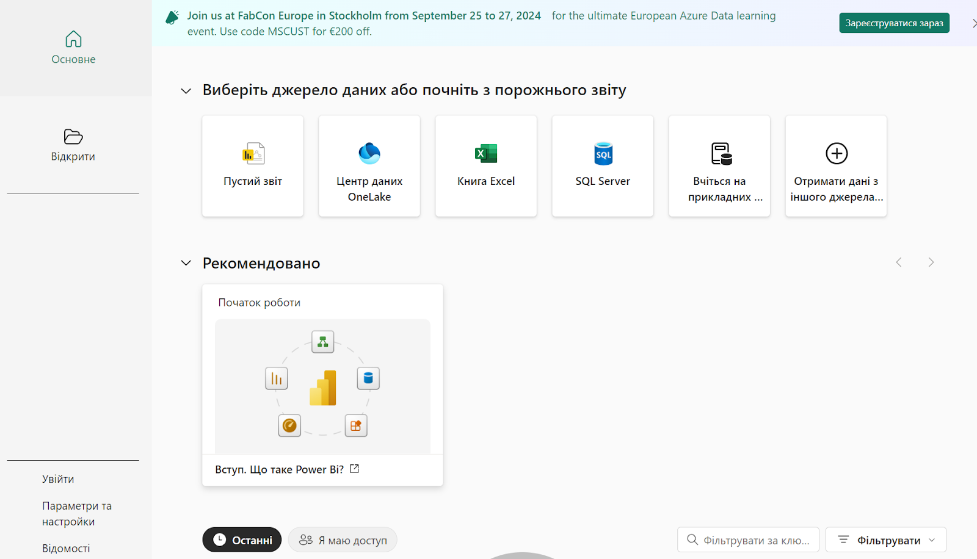977x559 pixels.
Task: Click the plus icon for other sources
Action: 837,153
